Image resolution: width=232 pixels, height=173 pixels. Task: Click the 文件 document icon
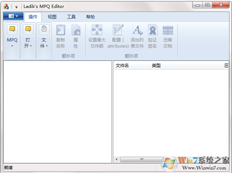[44, 29]
